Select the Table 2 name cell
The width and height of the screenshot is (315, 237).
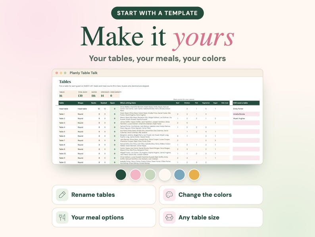click(62, 118)
